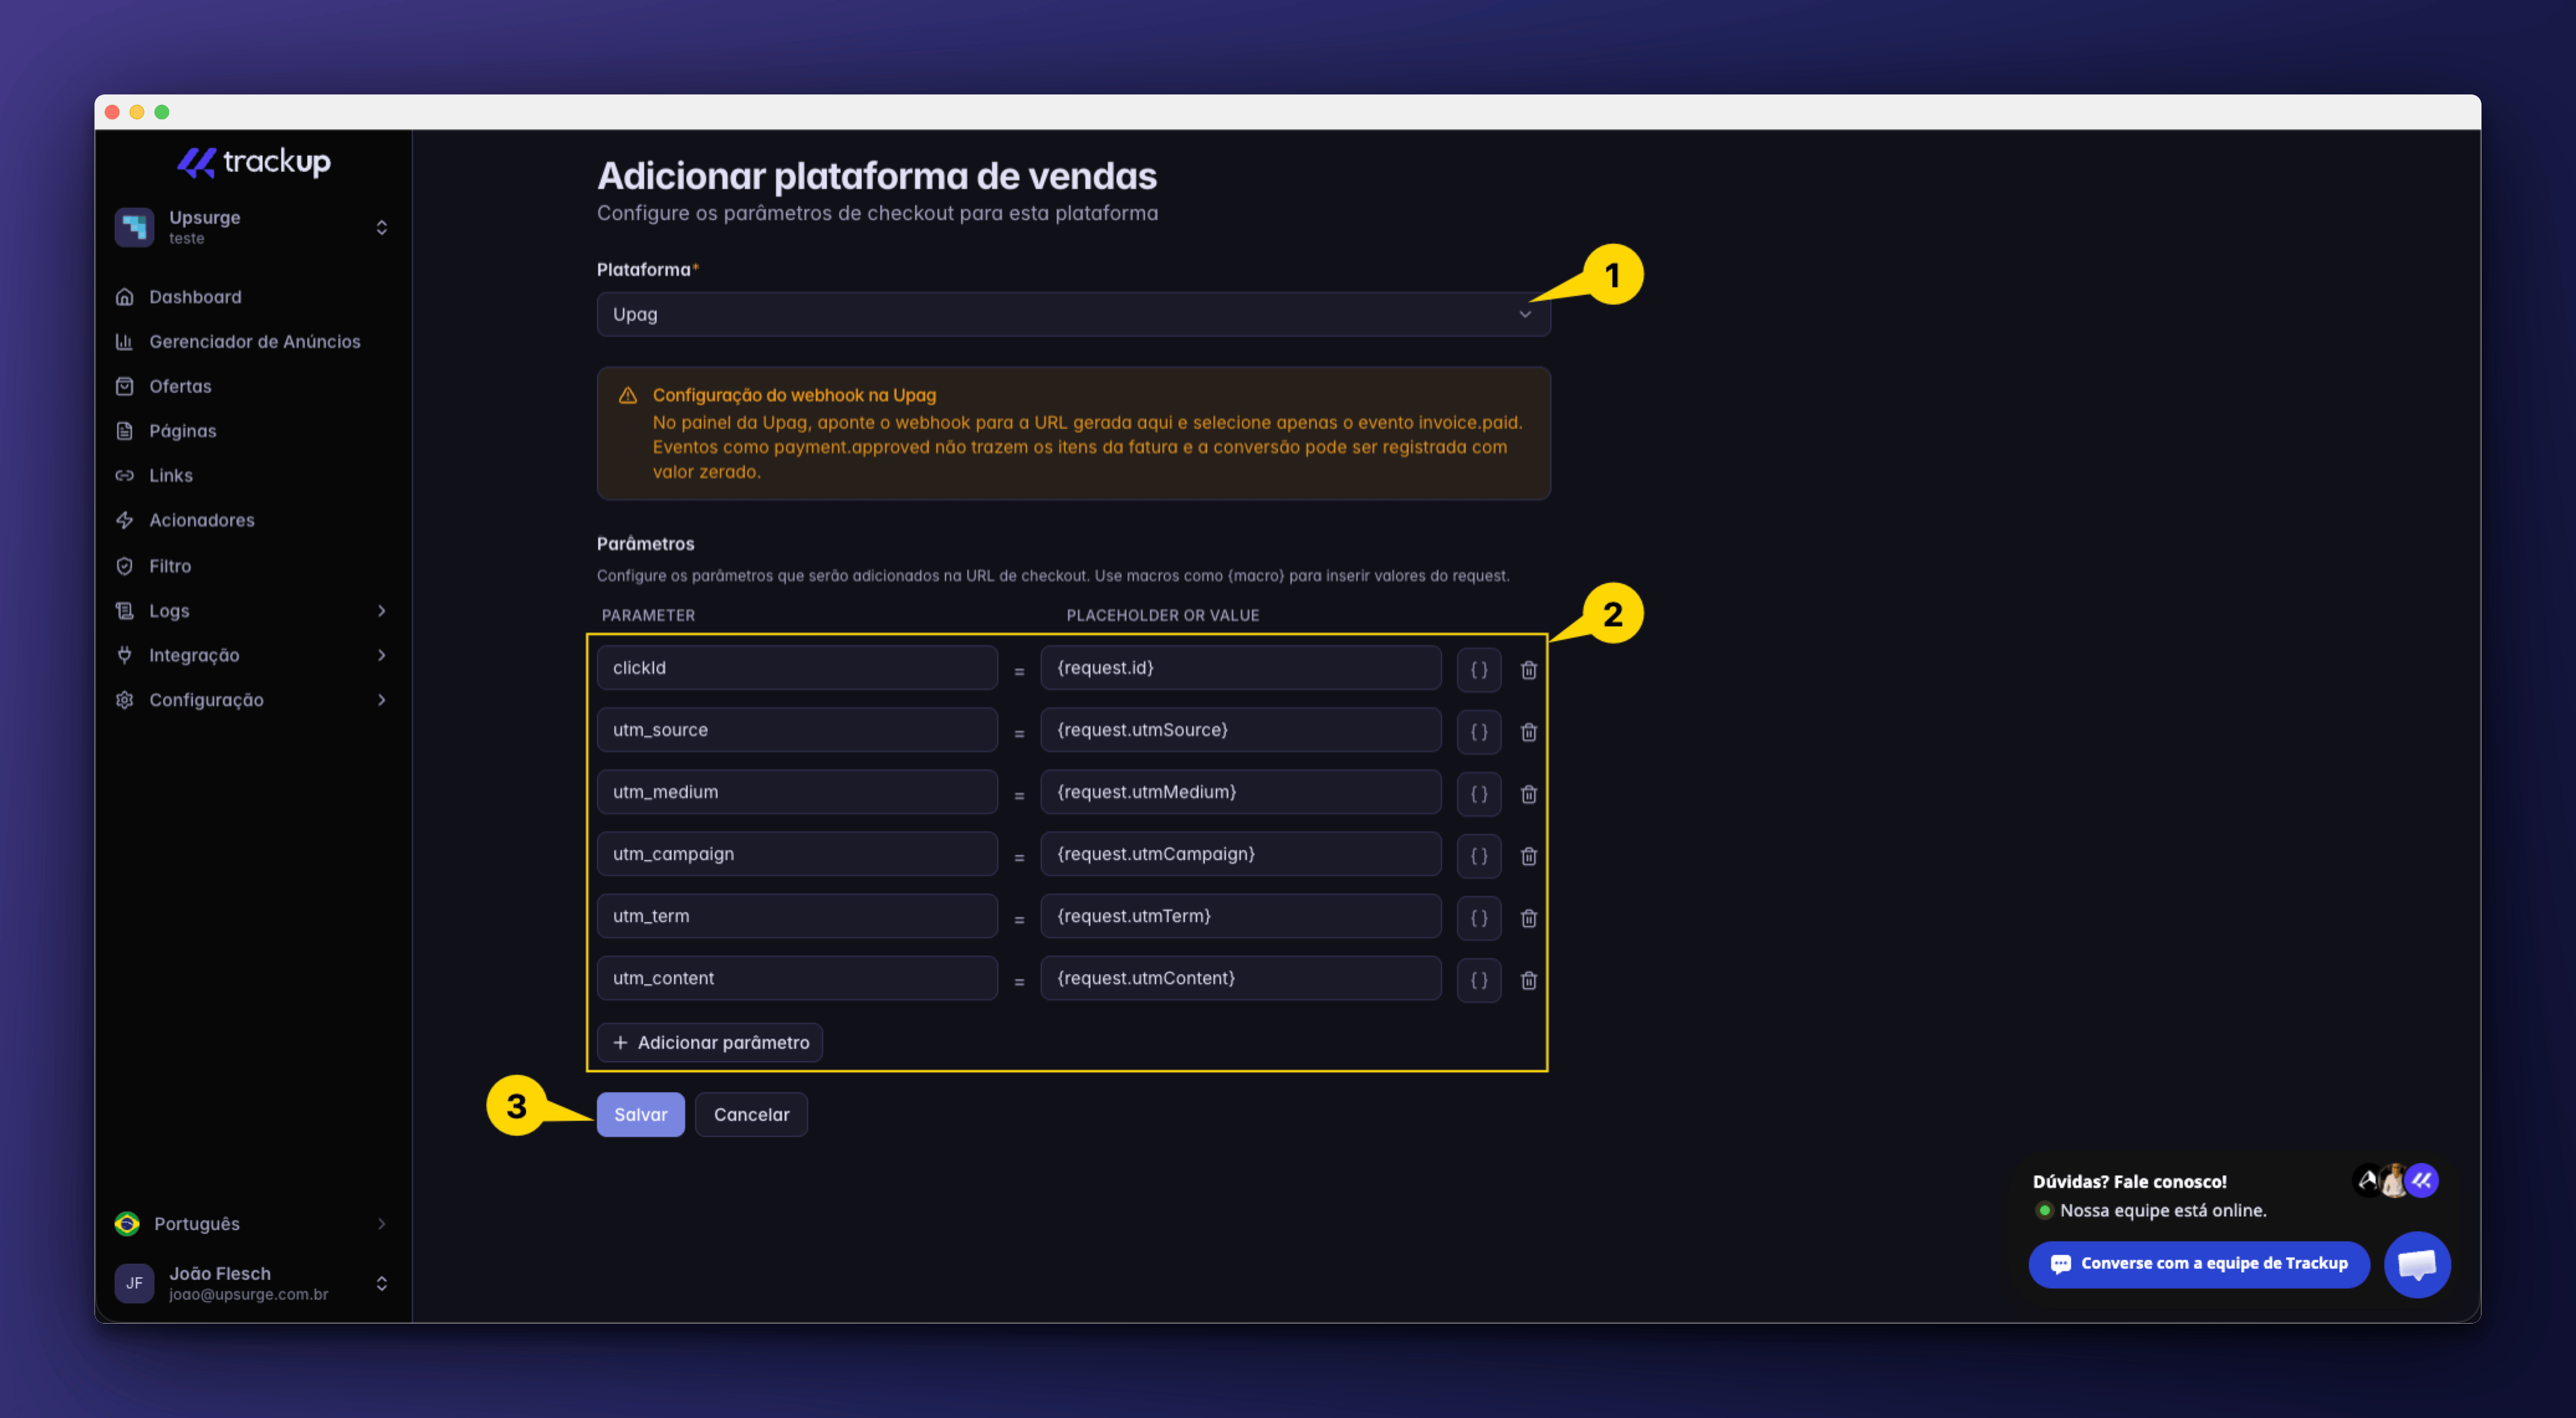This screenshot has width=2576, height=1418.
Task: Edit the {request.utmMedium} value field
Action: (x=1240, y=791)
